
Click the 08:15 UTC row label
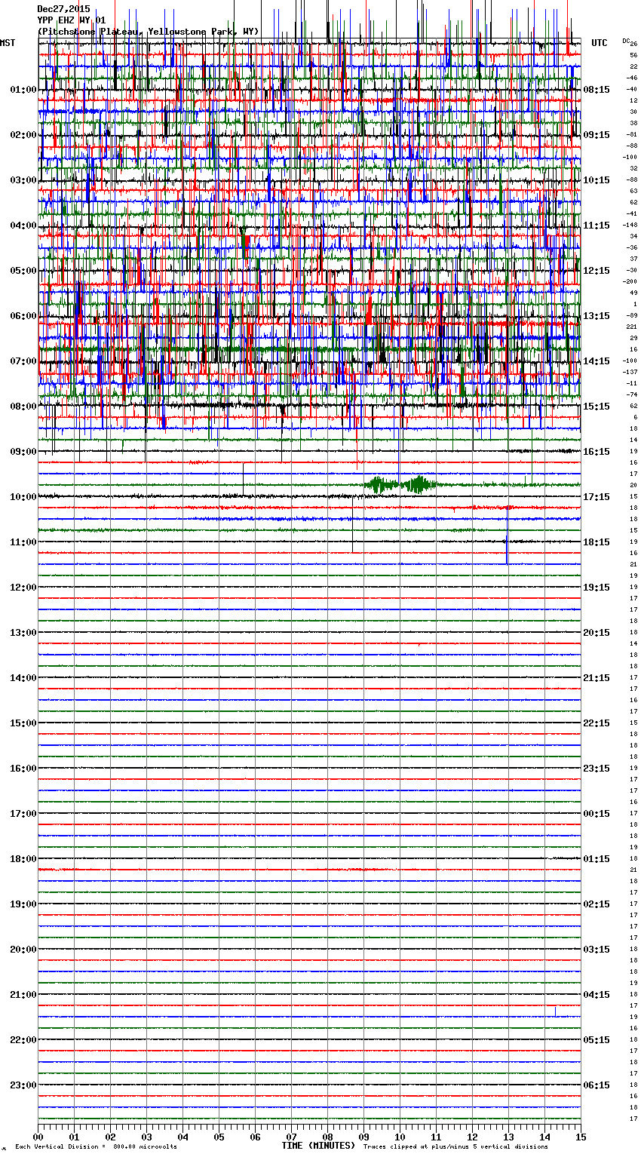coord(597,90)
